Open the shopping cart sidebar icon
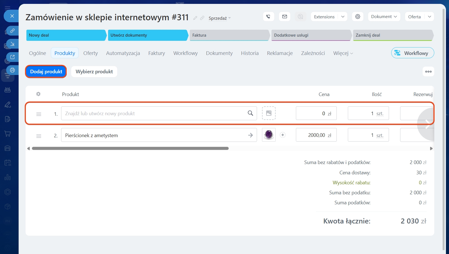Screen dimensions: 449x254 (8, 134)
